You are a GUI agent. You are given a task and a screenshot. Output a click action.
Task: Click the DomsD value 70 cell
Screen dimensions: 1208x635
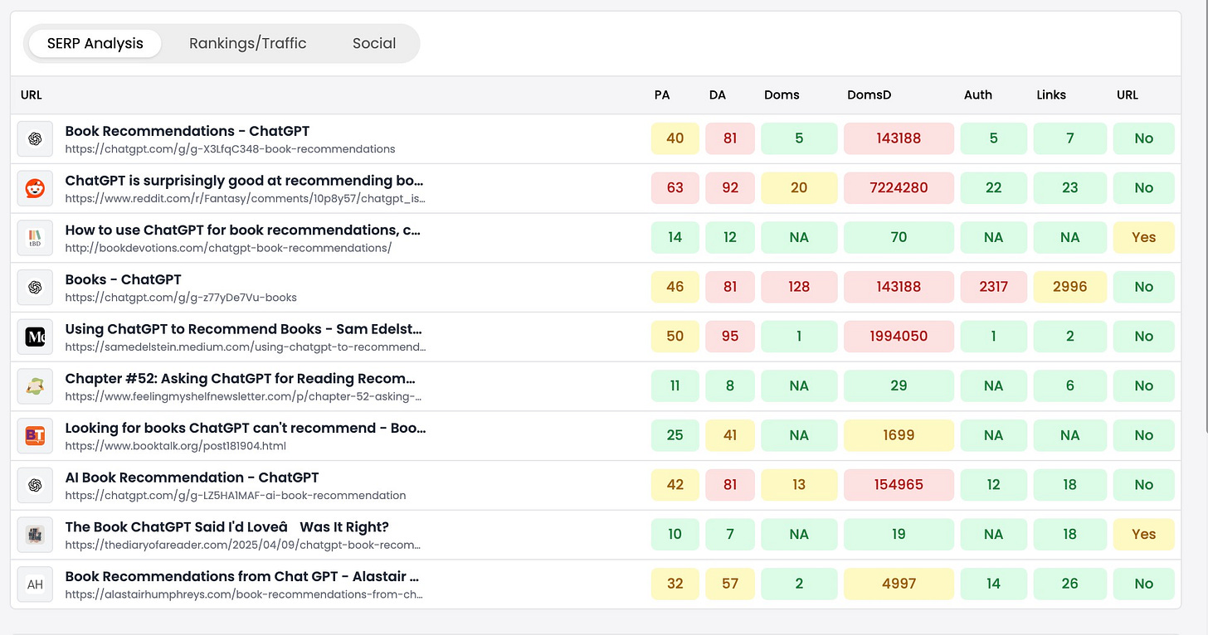(x=899, y=237)
